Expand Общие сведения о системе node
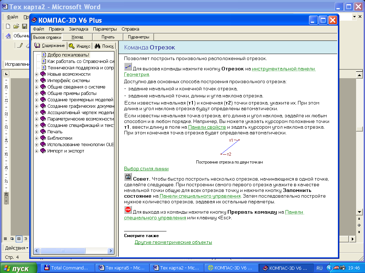Screen dimensions: 365x273 pos(37,87)
